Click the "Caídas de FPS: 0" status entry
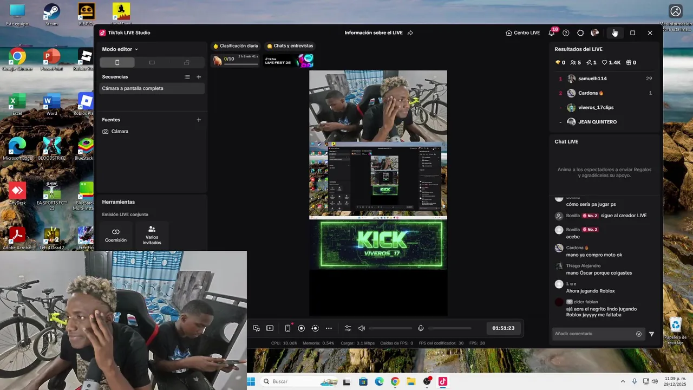Screen dimensions: 693x390 396,343
